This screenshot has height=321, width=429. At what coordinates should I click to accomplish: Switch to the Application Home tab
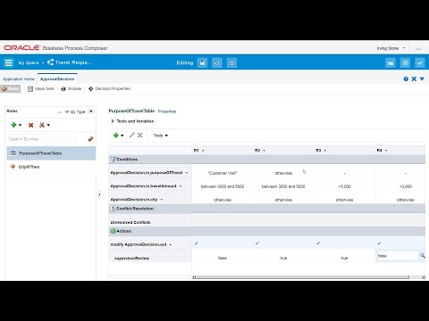(x=19, y=79)
